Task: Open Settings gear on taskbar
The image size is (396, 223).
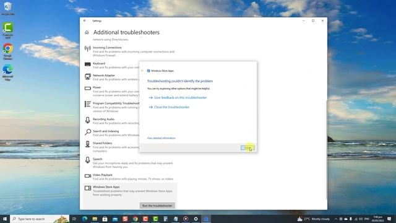Action: [x=196, y=219]
